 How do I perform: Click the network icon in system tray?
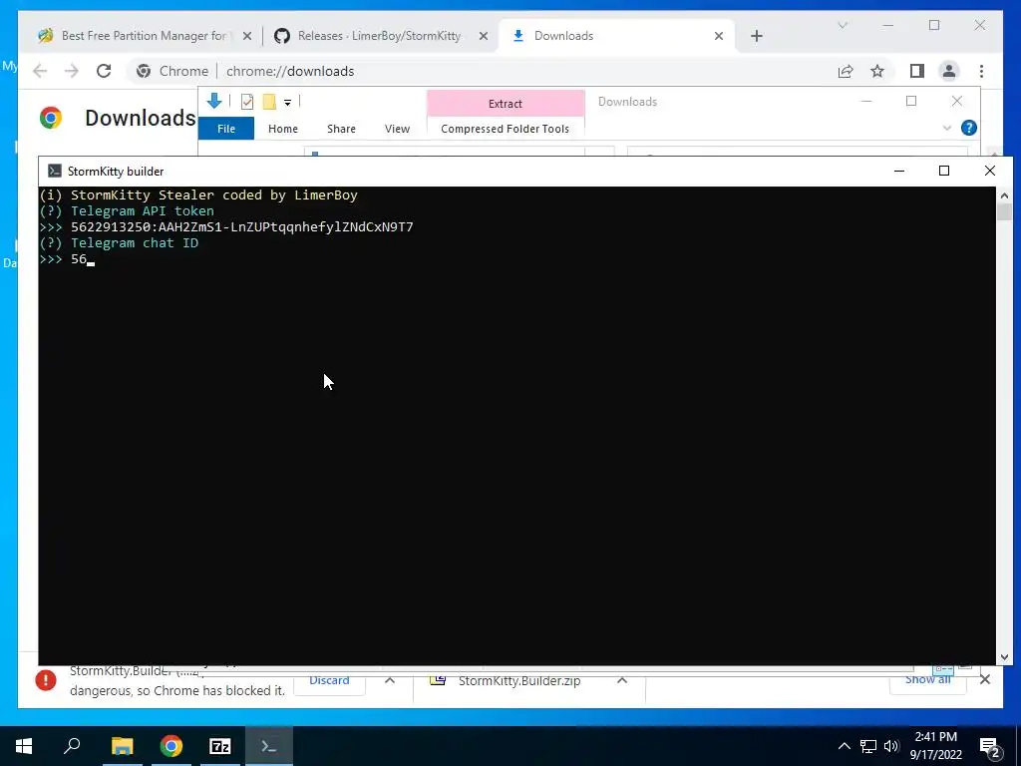[x=868, y=746]
